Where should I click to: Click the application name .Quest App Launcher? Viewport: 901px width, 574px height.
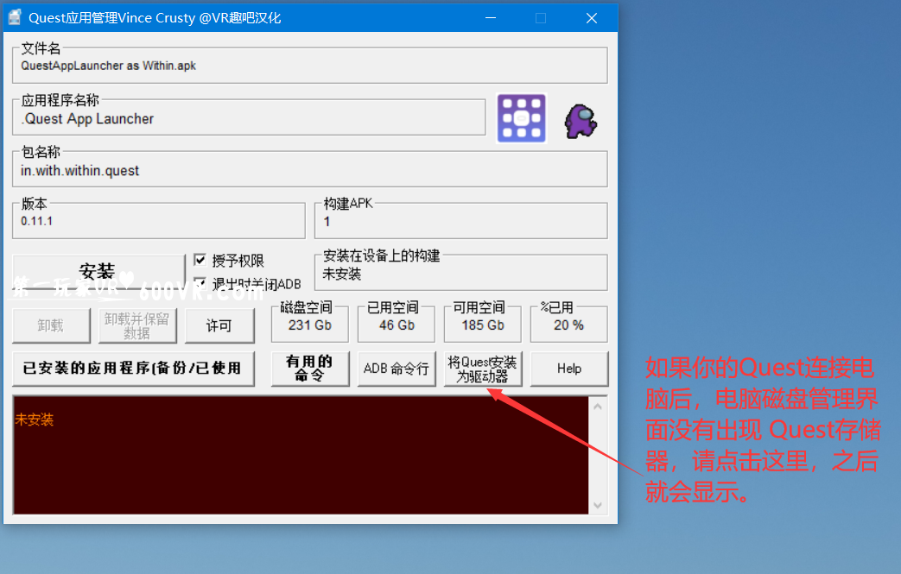(x=87, y=119)
